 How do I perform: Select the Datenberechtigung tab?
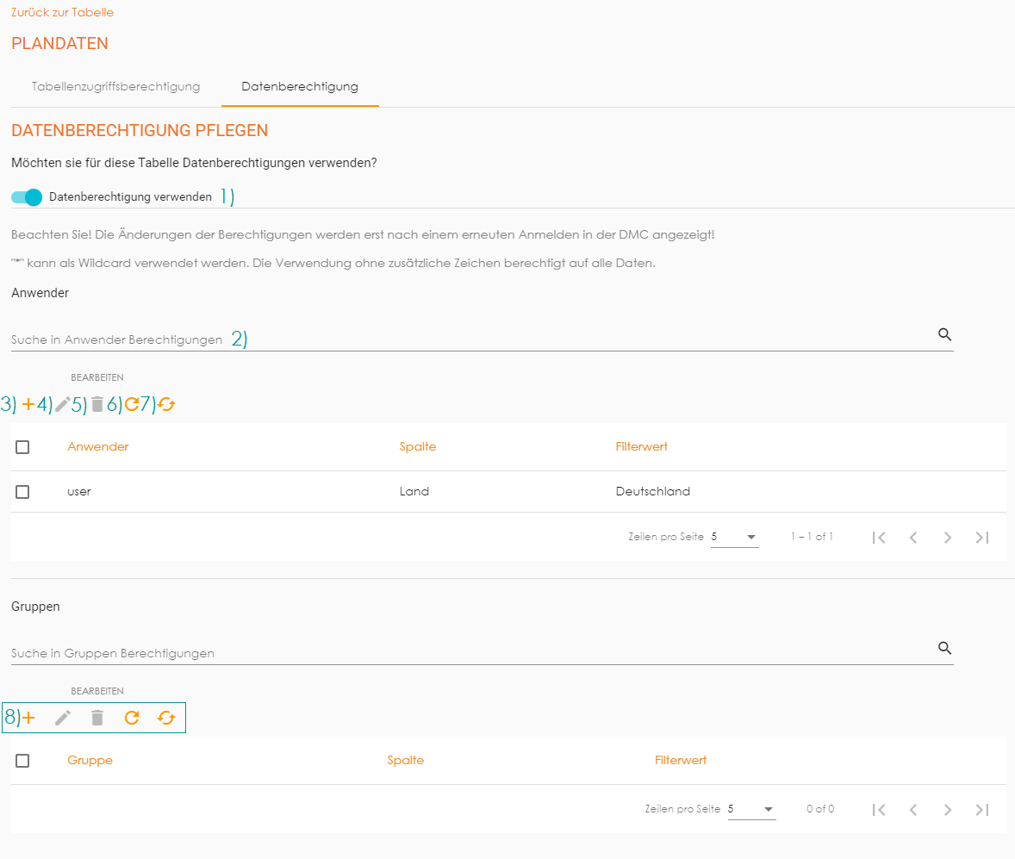pyautogui.click(x=300, y=87)
